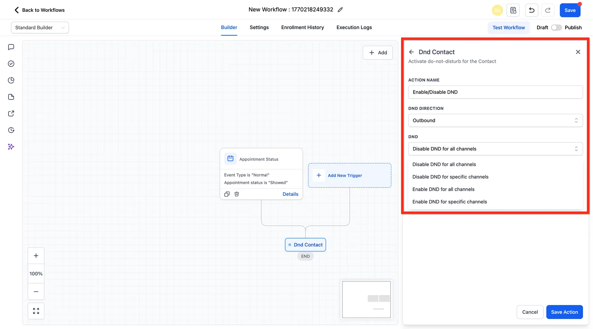The image size is (593, 329).
Task: Click Add New Trigger
Action: (x=349, y=176)
